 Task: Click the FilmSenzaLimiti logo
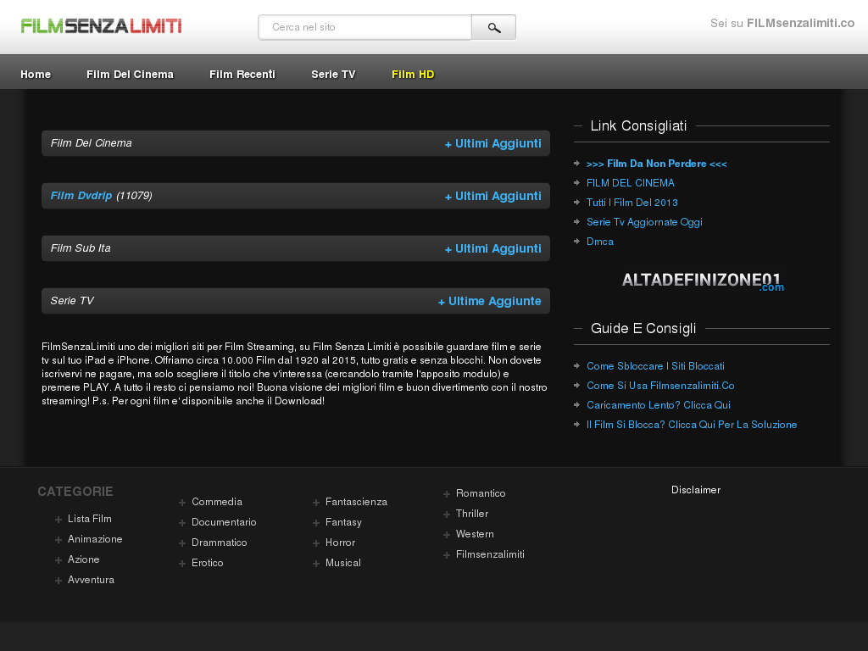(x=101, y=25)
